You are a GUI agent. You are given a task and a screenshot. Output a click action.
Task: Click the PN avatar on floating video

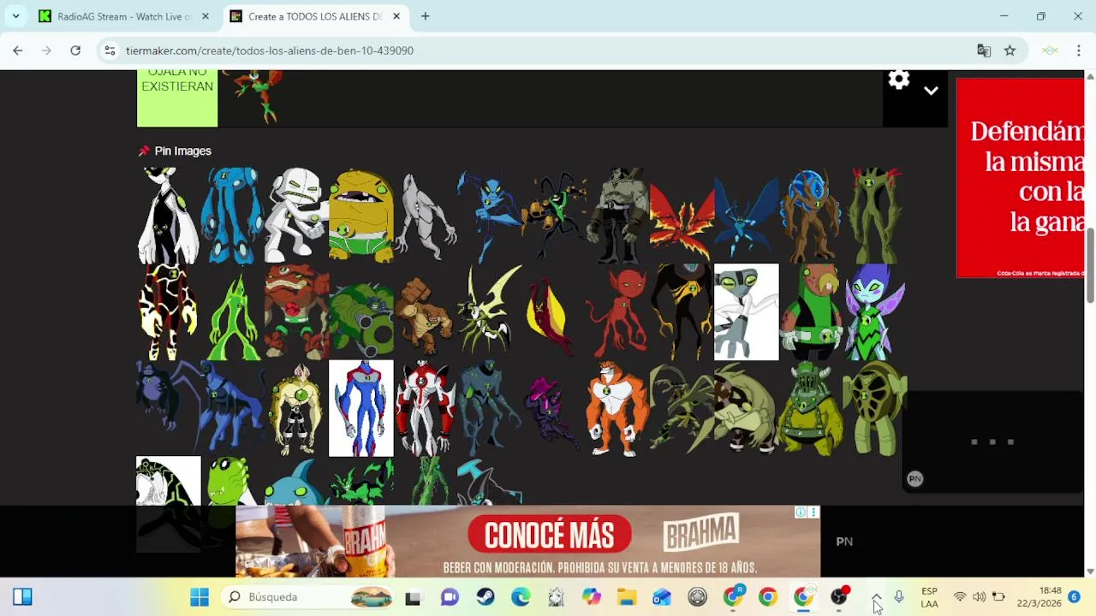click(x=914, y=479)
